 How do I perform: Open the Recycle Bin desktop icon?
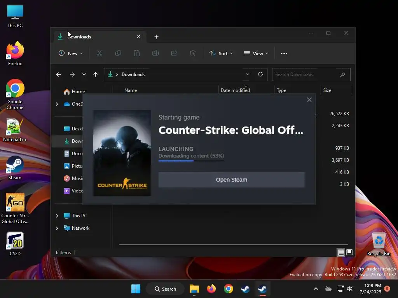[x=379, y=244]
